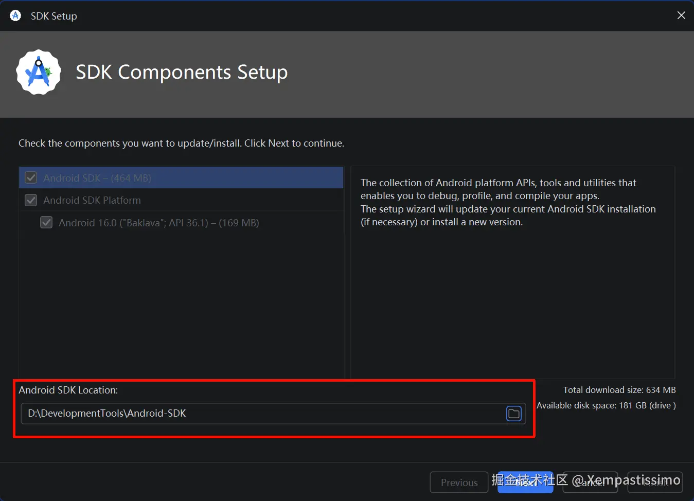Toggle the Android SDK checkbox
Viewport: 694px width, 501px height.
(31, 178)
